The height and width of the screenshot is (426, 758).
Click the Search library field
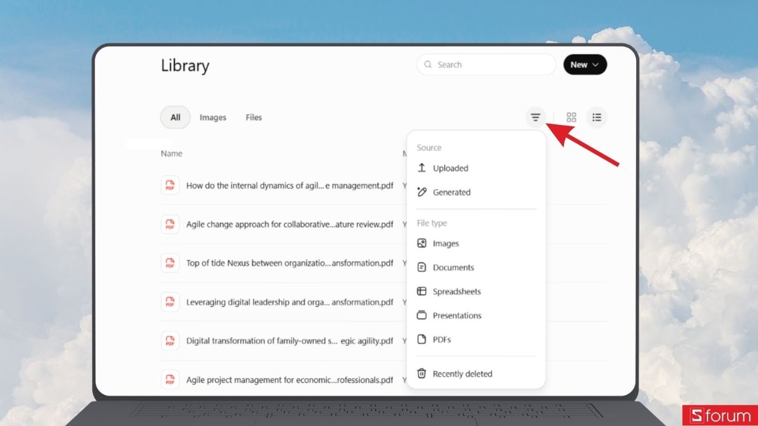click(x=486, y=64)
